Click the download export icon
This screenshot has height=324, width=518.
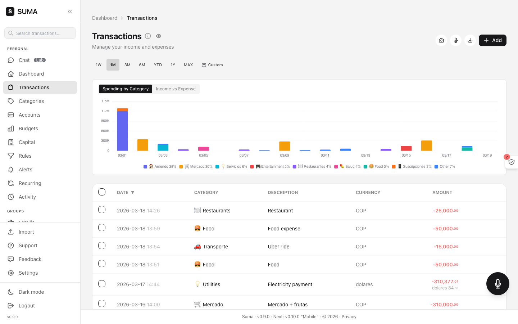[x=470, y=40]
